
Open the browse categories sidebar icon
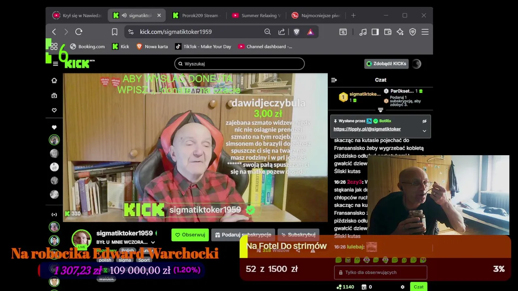54,95
